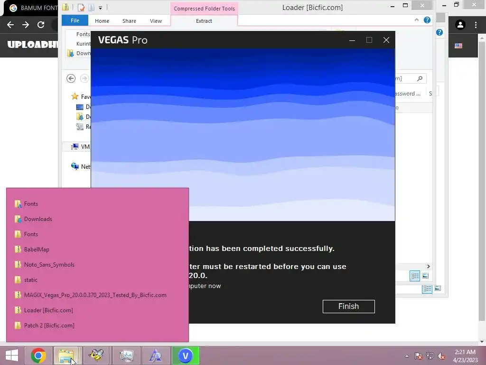Close the VEGAS Pro installer window
486x365 pixels.
pyautogui.click(x=386, y=40)
